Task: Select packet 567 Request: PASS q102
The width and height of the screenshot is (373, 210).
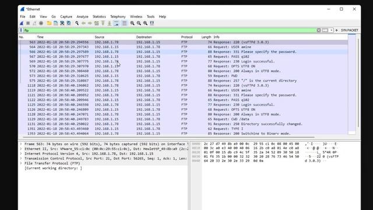Action: coord(183,57)
